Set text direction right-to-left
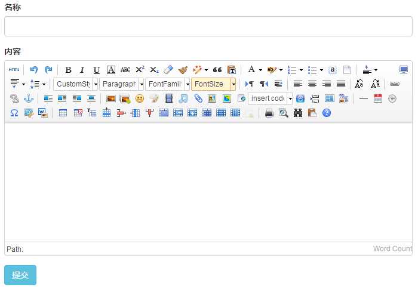The image size is (418, 290). 264,84
